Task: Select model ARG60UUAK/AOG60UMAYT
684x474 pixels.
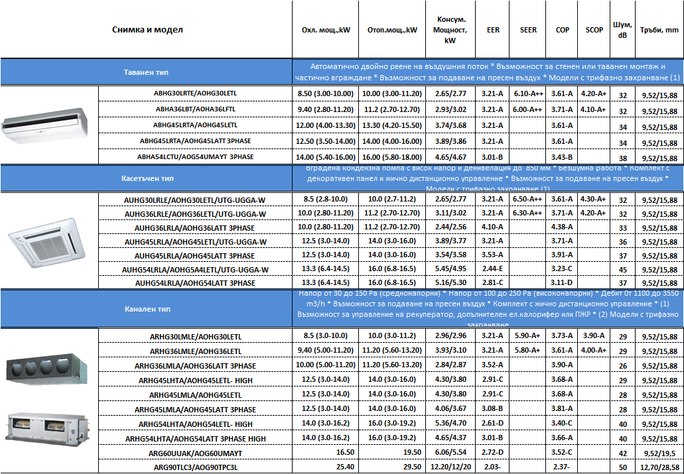Action: click(196, 453)
